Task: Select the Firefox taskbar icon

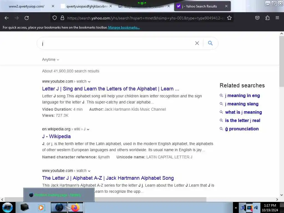Action: [x=75, y=207]
